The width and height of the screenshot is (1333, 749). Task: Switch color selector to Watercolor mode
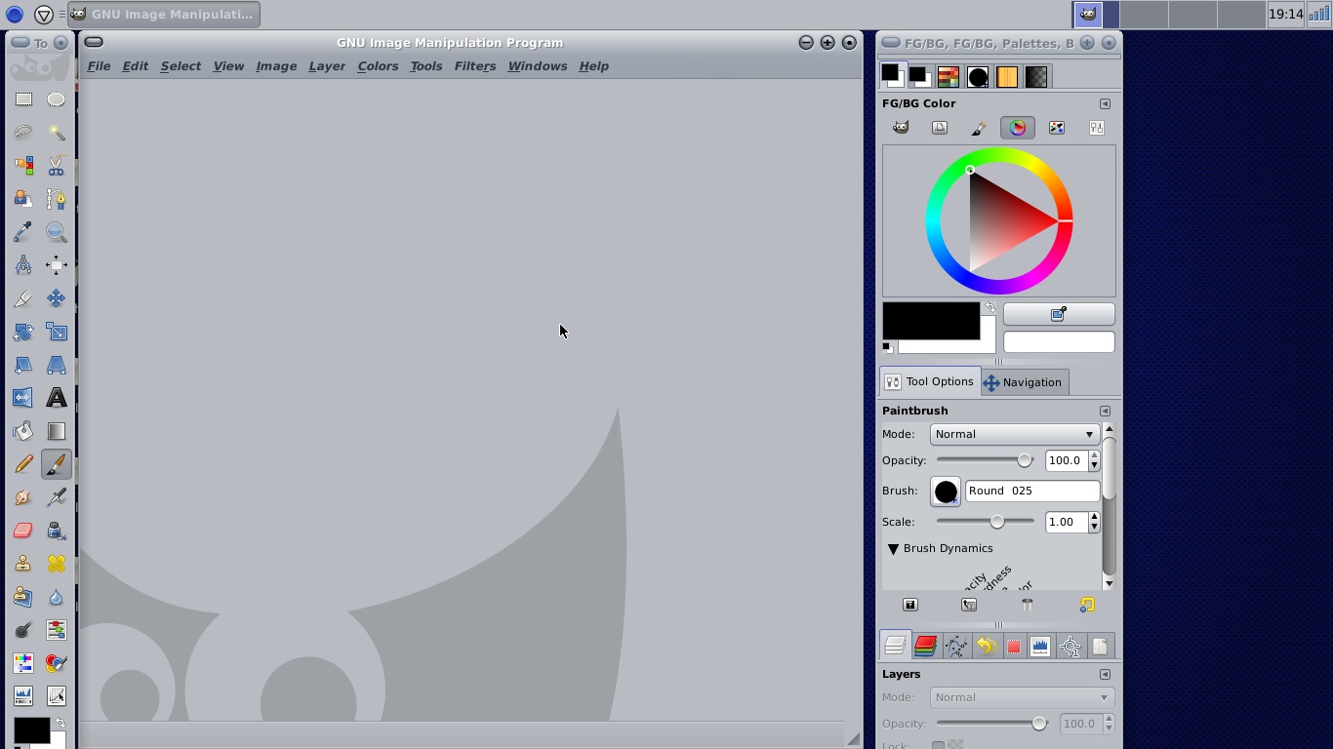[979, 128]
